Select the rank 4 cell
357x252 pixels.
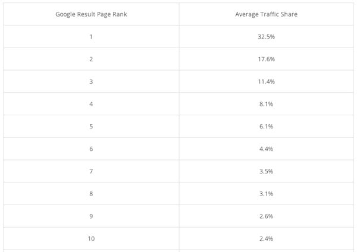(x=91, y=104)
